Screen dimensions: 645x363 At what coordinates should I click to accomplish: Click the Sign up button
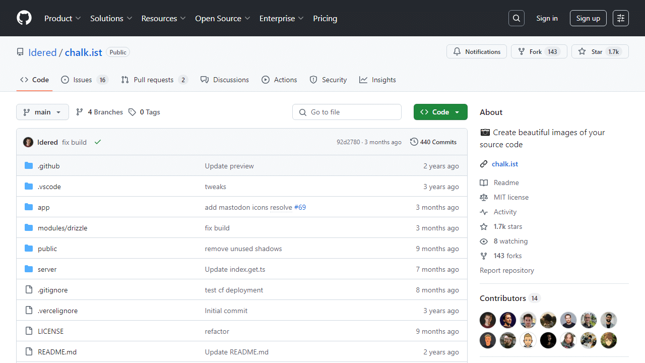click(588, 18)
